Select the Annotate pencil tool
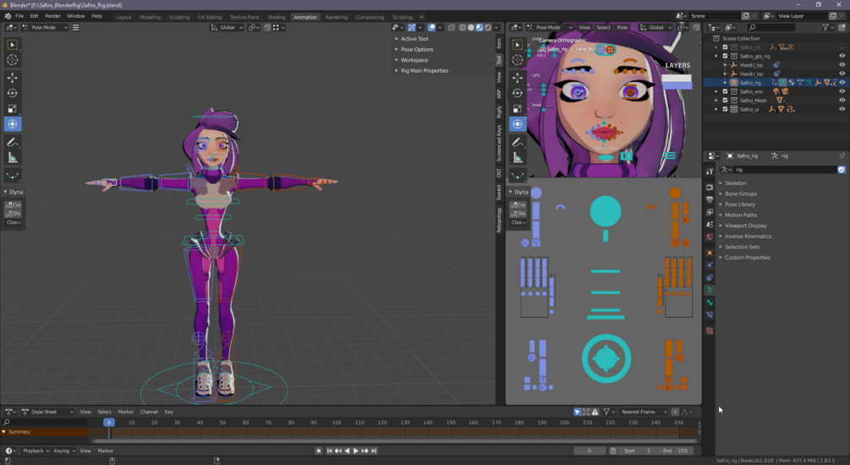The image size is (850, 465). point(12,143)
